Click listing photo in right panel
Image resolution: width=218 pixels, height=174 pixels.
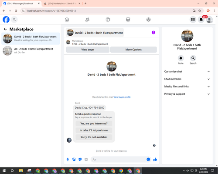(x=187, y=36)
